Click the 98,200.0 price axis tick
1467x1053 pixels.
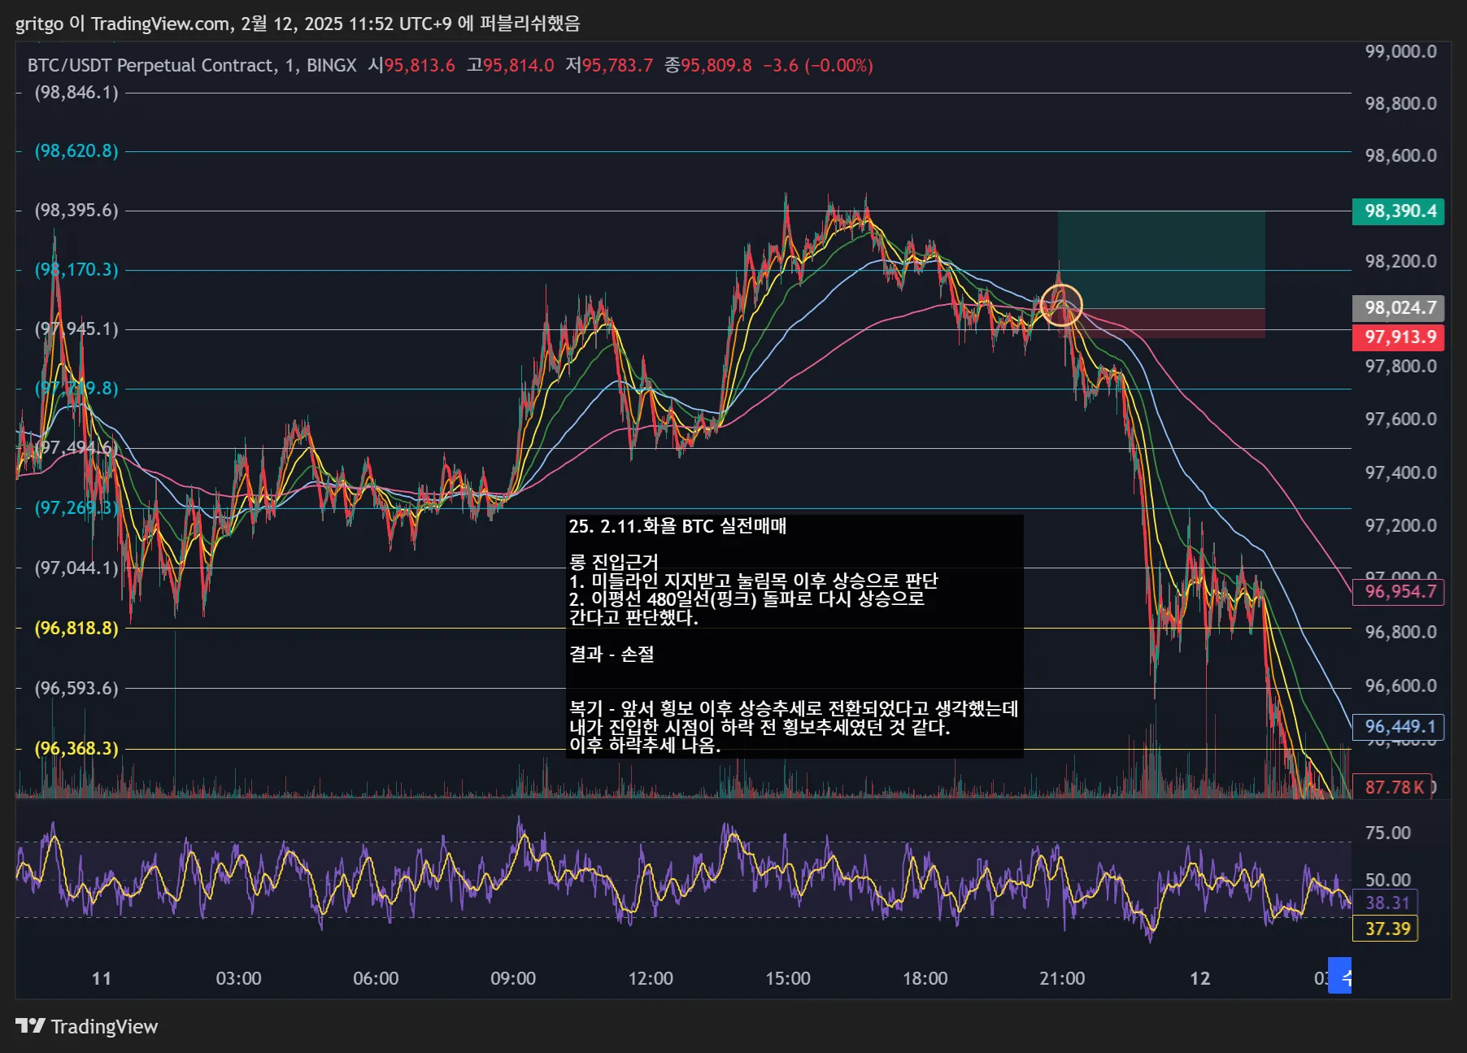1400,261
